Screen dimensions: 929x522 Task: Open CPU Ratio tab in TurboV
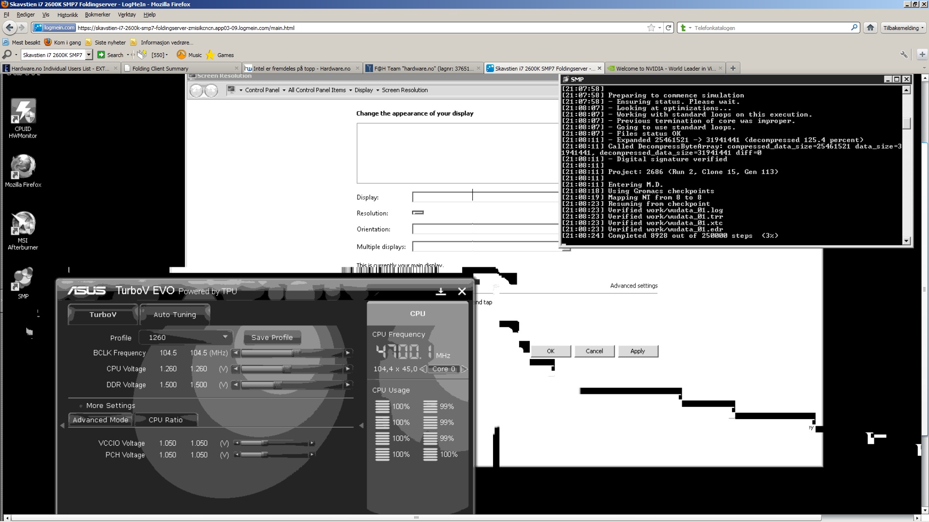tap(165, 420)
